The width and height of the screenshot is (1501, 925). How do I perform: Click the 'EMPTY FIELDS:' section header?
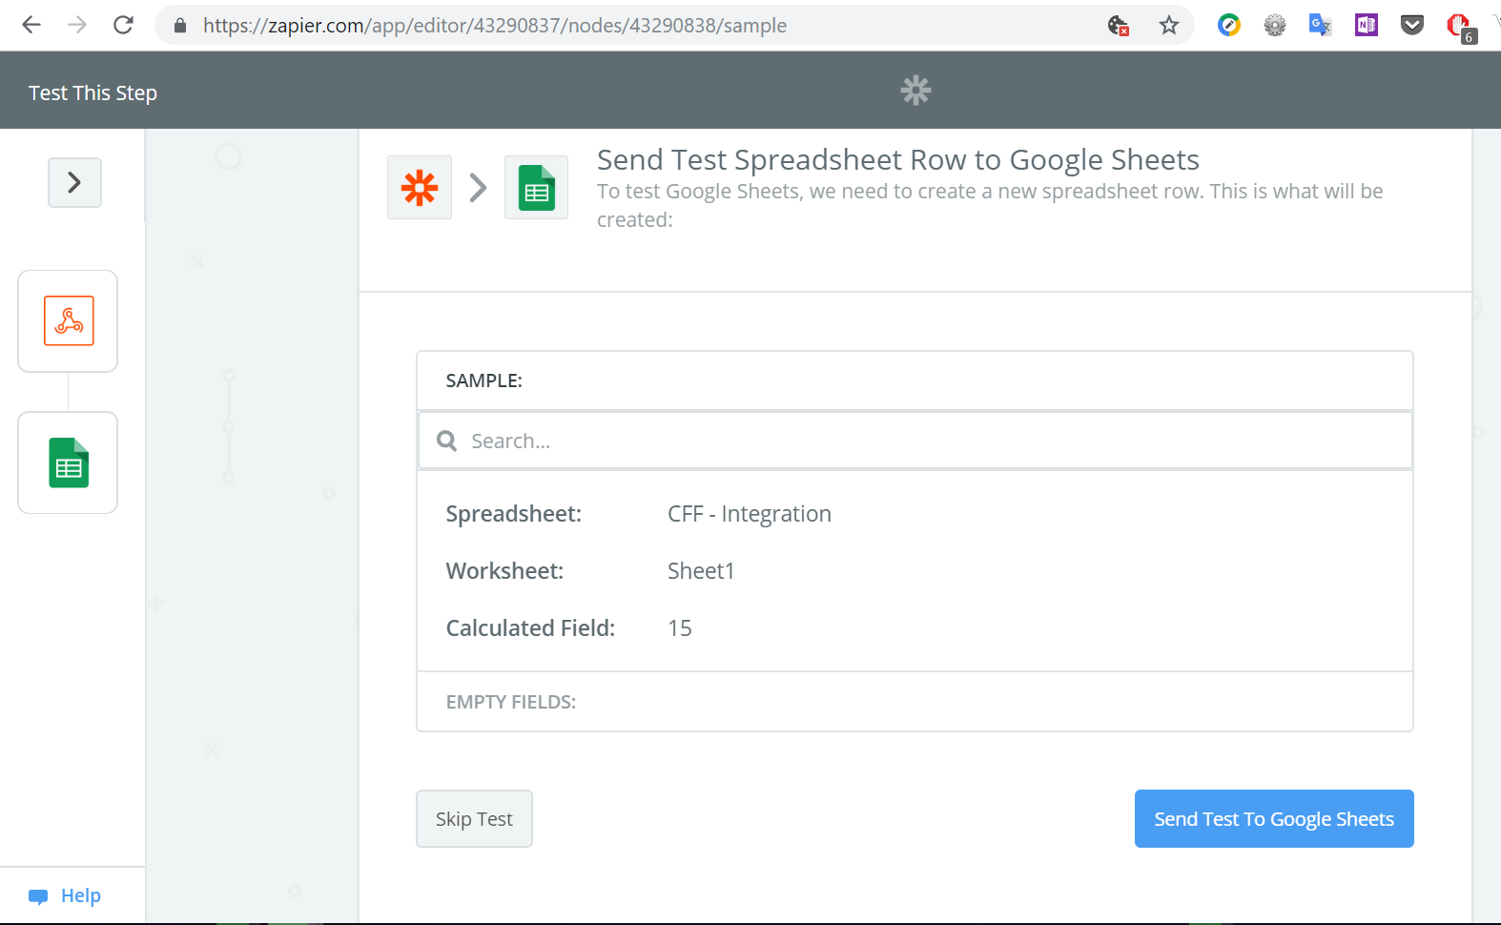pos(511,702)
